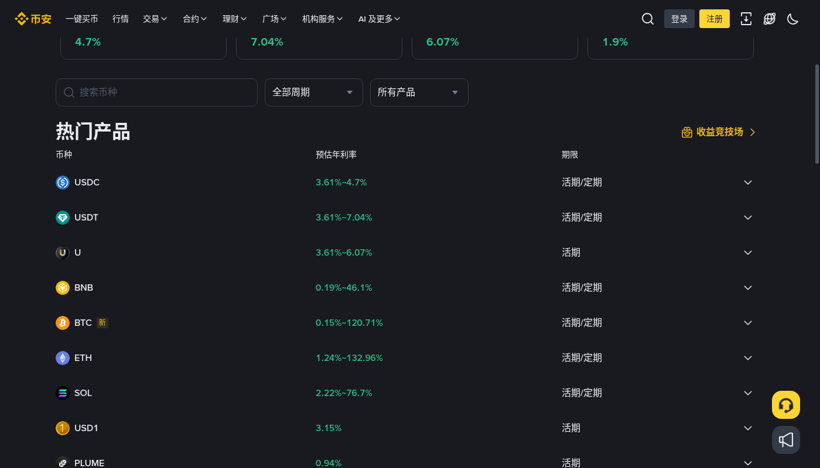
Task: Click the announcement megaphone widget
Action: pos(786,440)
